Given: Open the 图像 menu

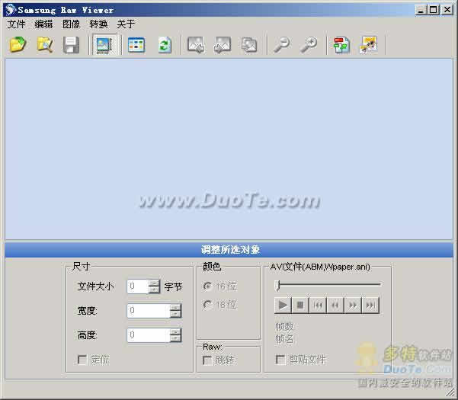Looking at the screenshot, I should pyautogui.click(x=71, y=24).
